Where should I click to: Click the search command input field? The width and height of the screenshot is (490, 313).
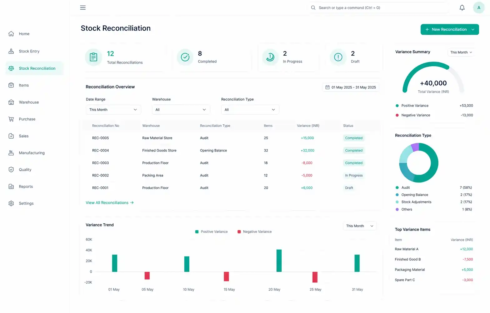[x=379, y=7]
